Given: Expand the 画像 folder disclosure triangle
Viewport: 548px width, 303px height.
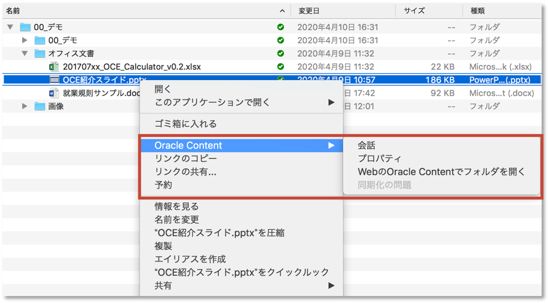Looking at the screenshot, I should tap(25, 106).
